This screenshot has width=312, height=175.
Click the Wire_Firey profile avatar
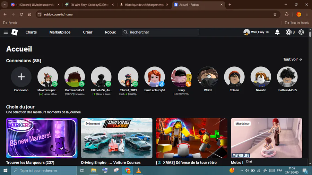click(x=246, y=32)
